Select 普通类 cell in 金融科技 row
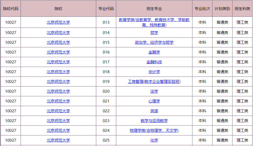 coord(222,62)
